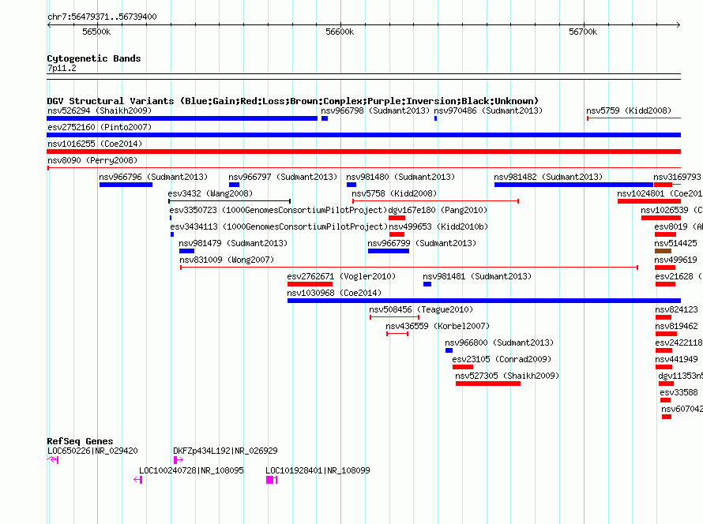Viewport: 703px width, 524px height.
Task: Click the red bar under esv33588
Action: [665, 400]
